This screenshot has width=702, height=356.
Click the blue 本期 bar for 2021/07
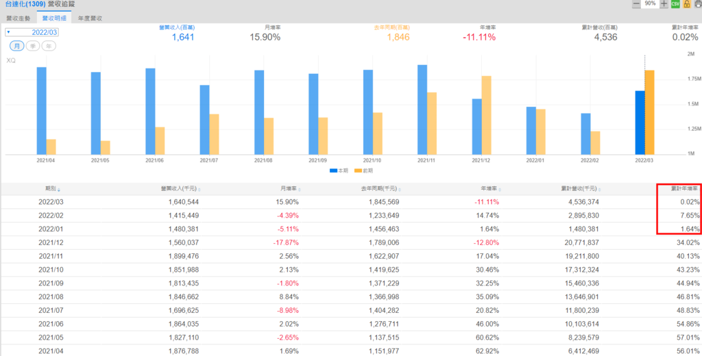[204, 120]
